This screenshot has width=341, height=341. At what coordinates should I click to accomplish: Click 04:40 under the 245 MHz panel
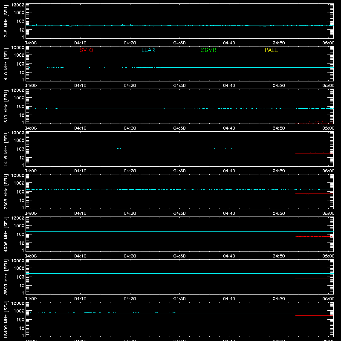[229, 43]
